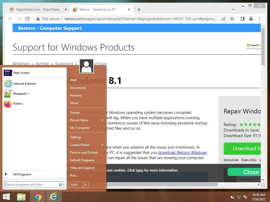Open Chrome profile avatar menu
The image size is (270, 202).
(251, 19)
